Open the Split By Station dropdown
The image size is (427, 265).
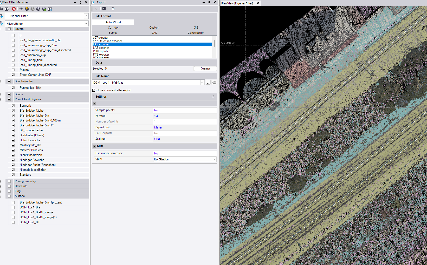pyautogui.click(x=214, y=159)
